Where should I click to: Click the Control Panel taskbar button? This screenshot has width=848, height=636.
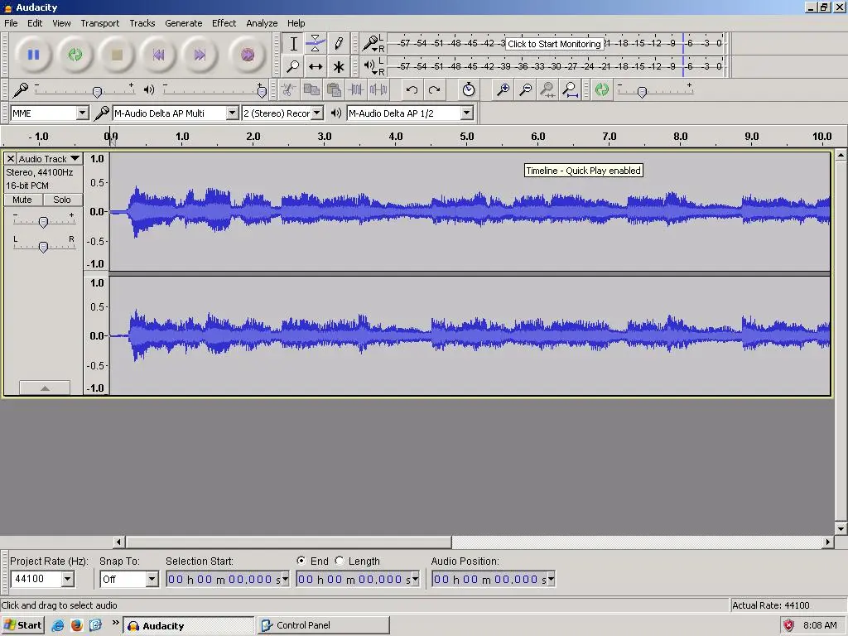tap(322, 625)
